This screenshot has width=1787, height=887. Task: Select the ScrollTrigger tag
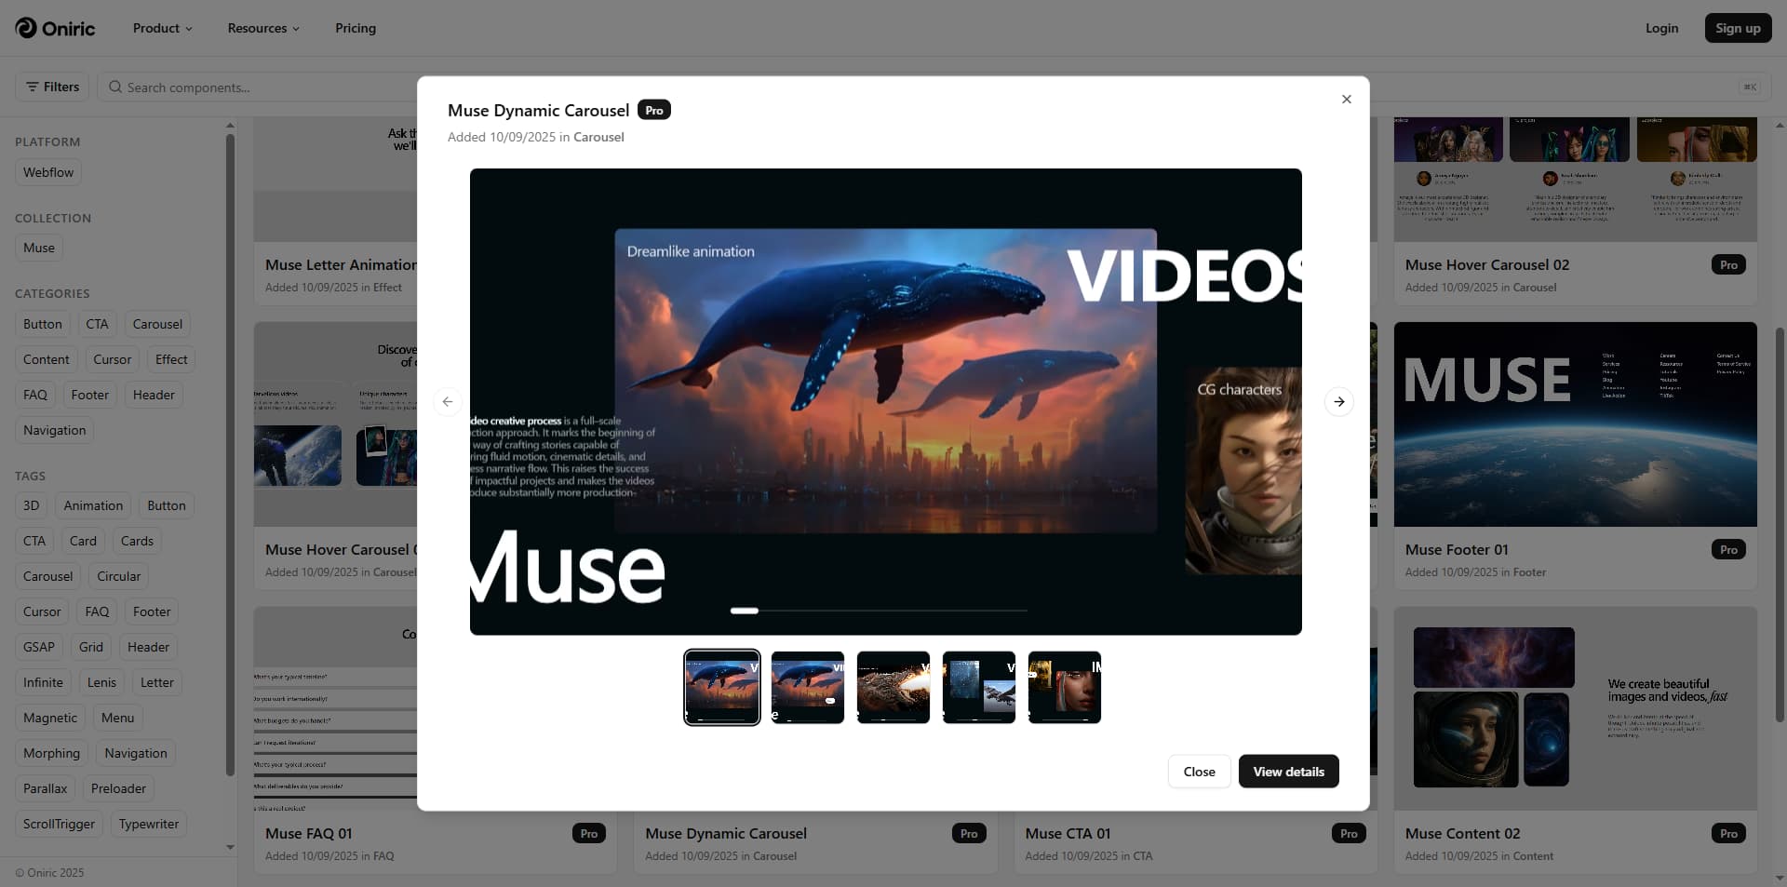[59, 824]
